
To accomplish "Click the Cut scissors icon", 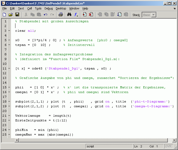I will point(26,15).
